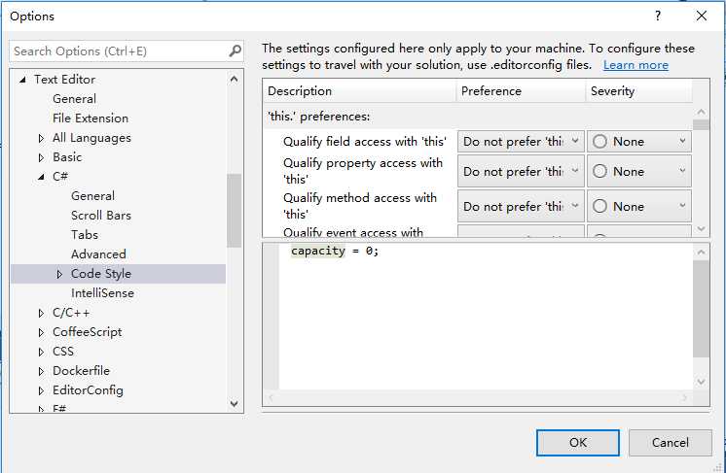Screen dimensions: 726x473
Task: Expand the Code Style node arrow
Action: (59, 274)
